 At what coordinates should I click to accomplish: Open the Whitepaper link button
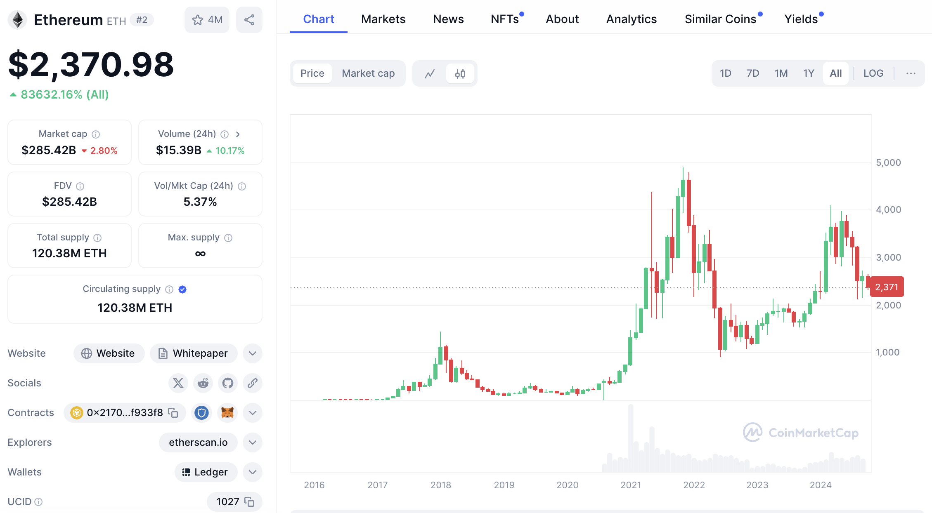[x=194, y=353]
